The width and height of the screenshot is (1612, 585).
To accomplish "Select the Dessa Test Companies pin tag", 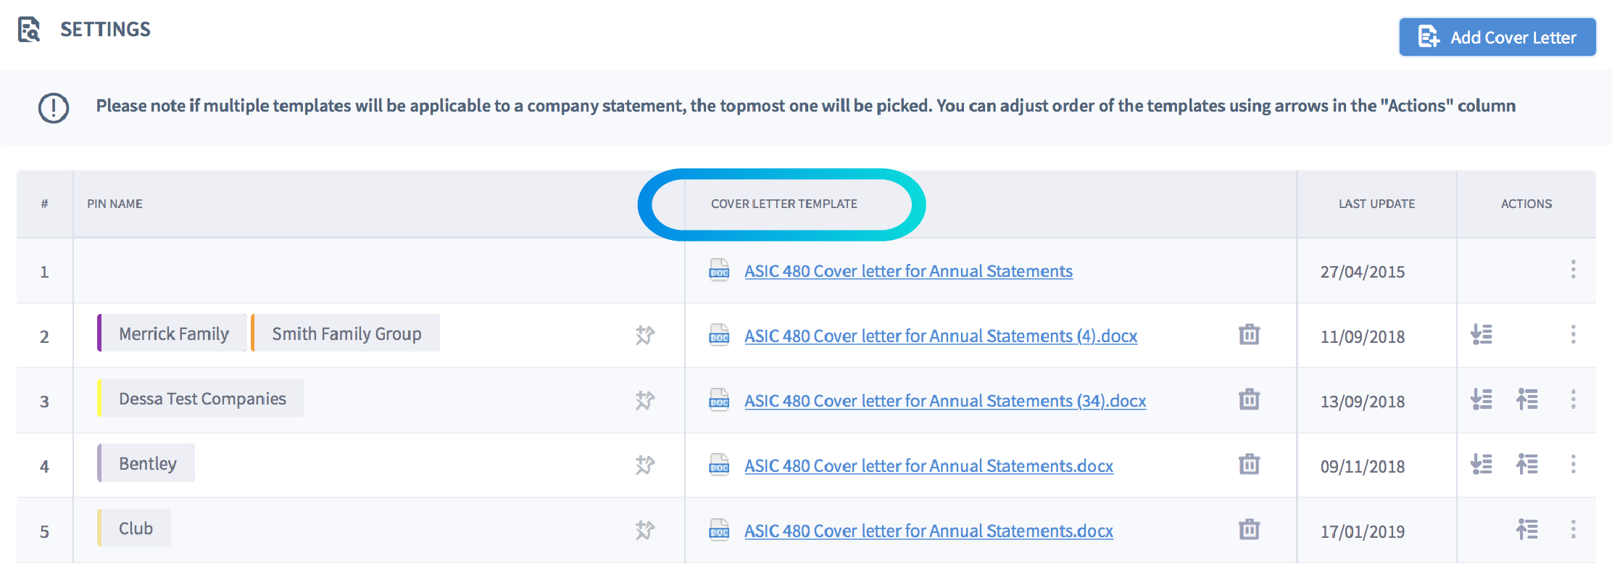I will click(201, 399).
